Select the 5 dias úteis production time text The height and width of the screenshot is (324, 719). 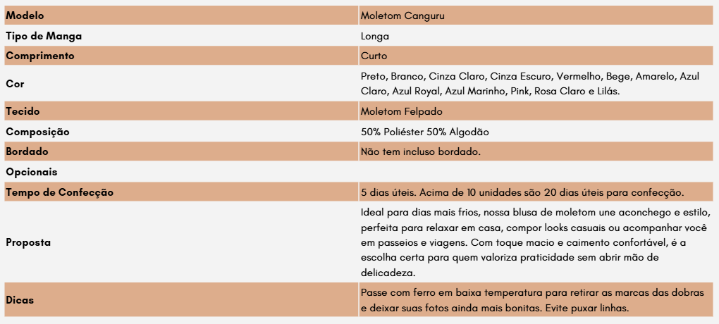pos(522,192)
